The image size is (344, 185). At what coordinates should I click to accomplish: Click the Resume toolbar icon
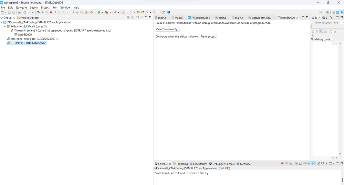click(x=42, y=12)
